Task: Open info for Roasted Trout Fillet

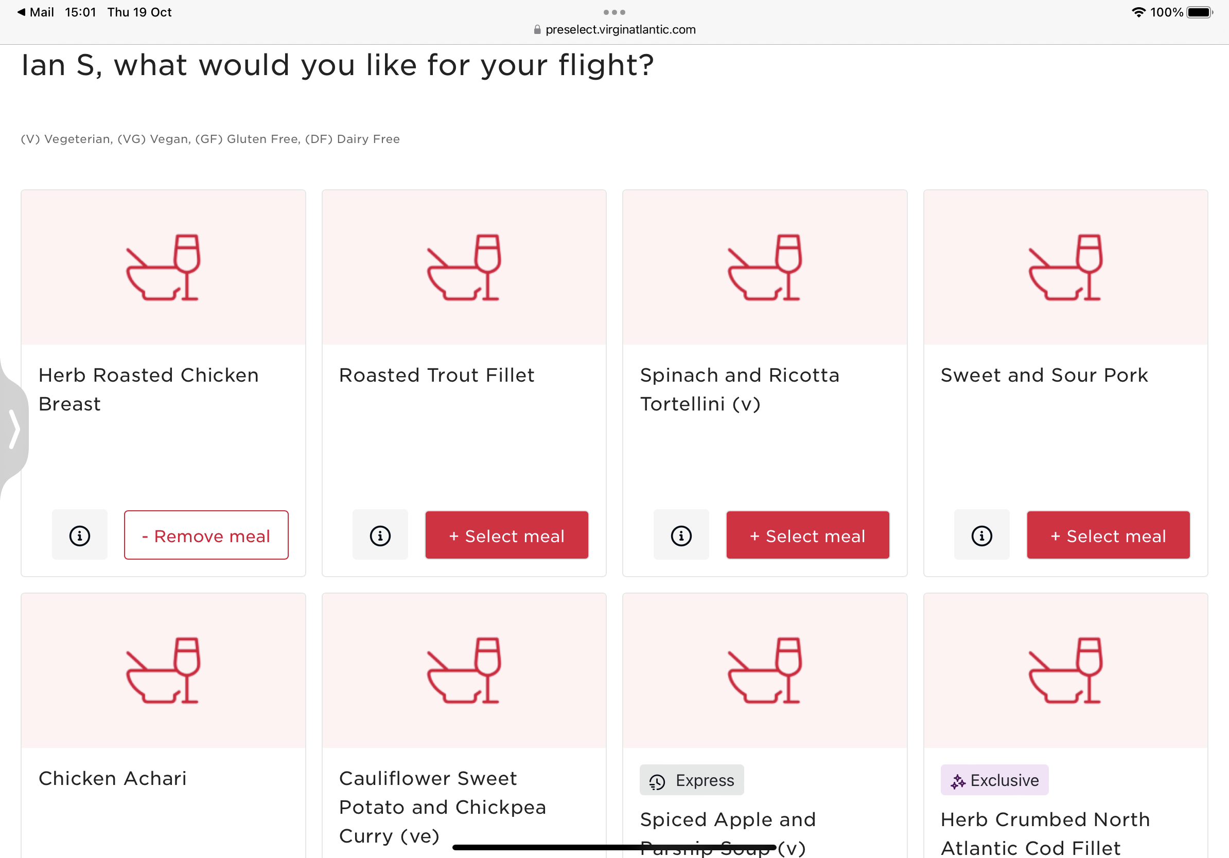Action: point(380,535)
